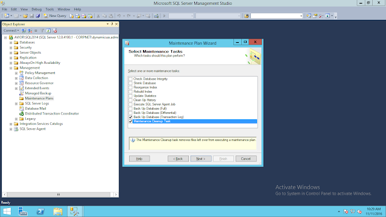Open File Explorer from the taskbar
386x217 pixels.
click(x=58, y=212)
